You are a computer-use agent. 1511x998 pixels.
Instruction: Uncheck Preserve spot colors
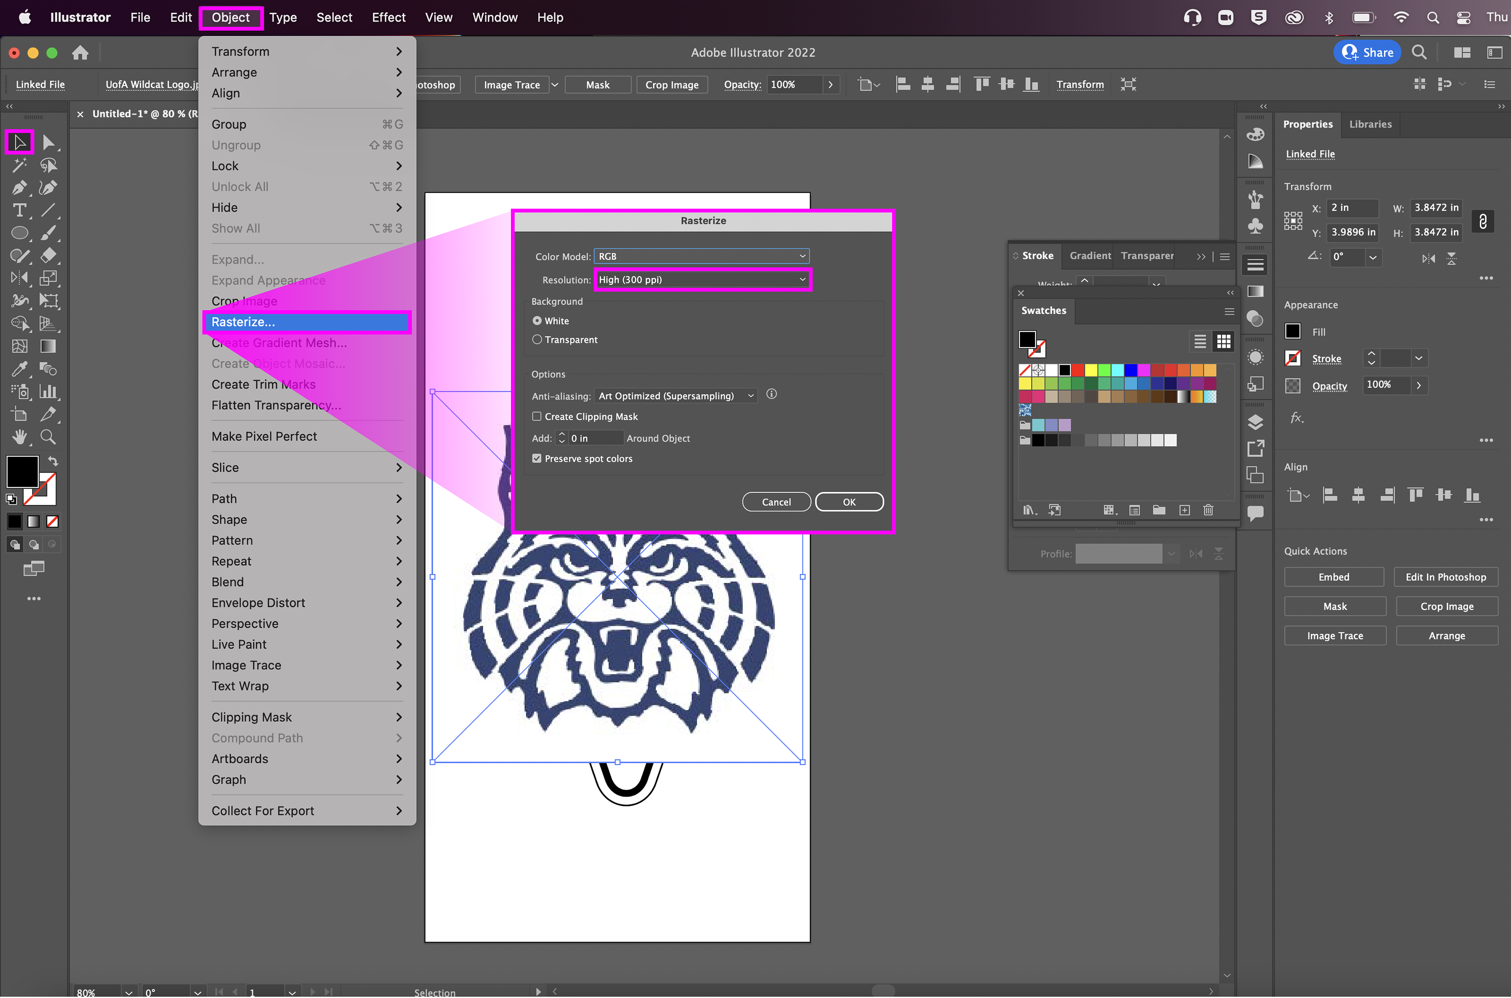[x=537, y=458]
